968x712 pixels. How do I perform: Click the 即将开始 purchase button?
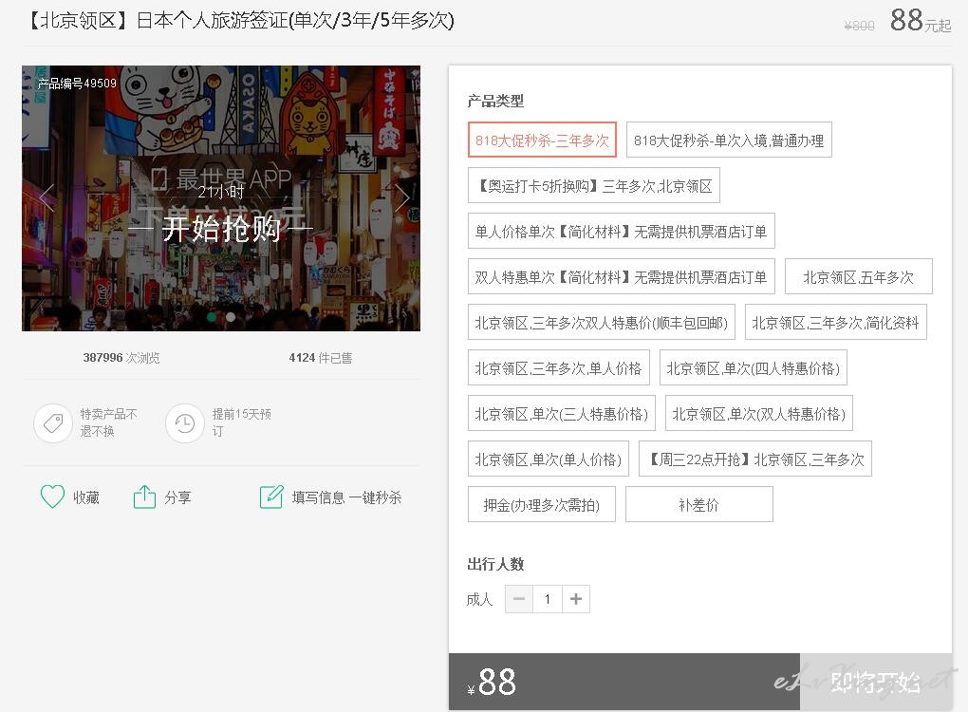[x=876, y=682]
